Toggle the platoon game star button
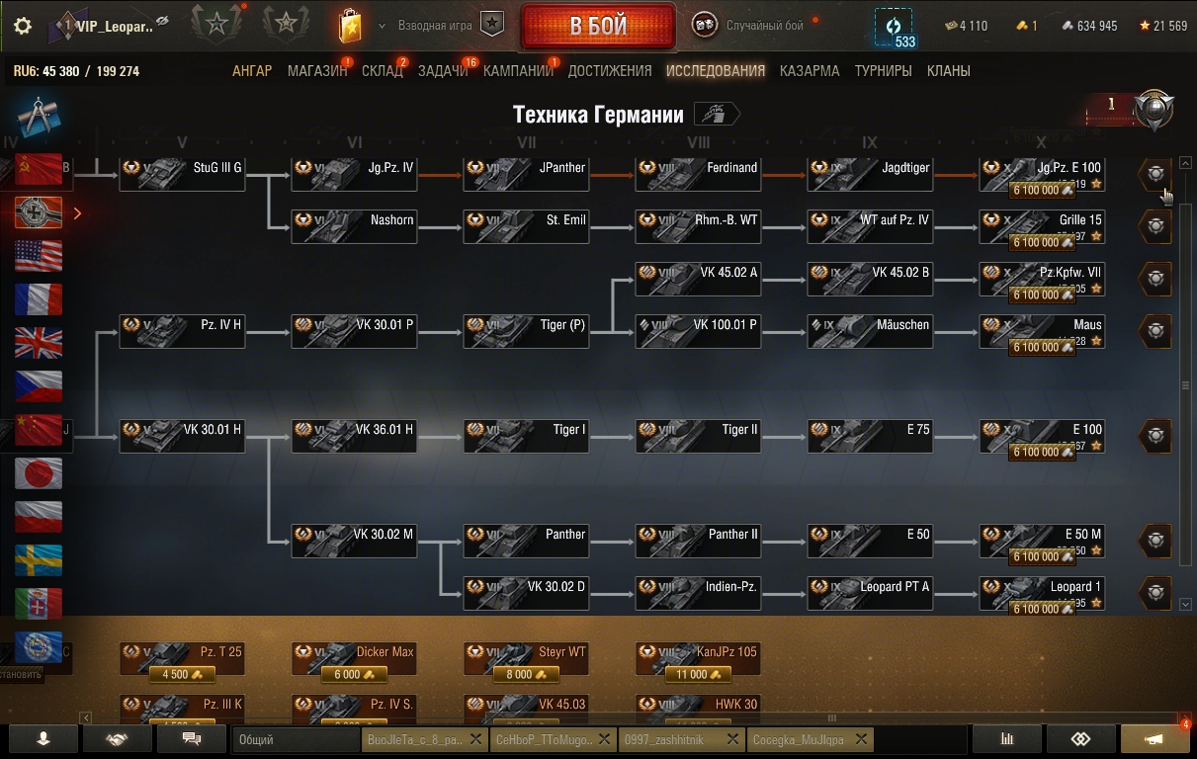This screenshot has width=1197, height=759. coord(492,26)
